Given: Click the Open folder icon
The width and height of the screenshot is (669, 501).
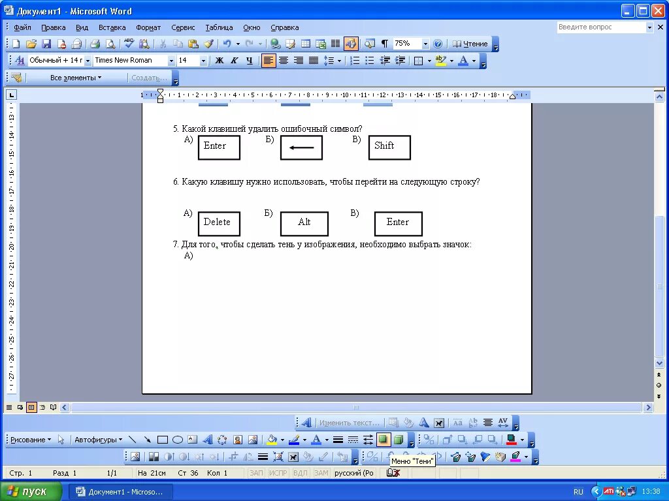Looking at the screenshot, I should click(31, 44).
